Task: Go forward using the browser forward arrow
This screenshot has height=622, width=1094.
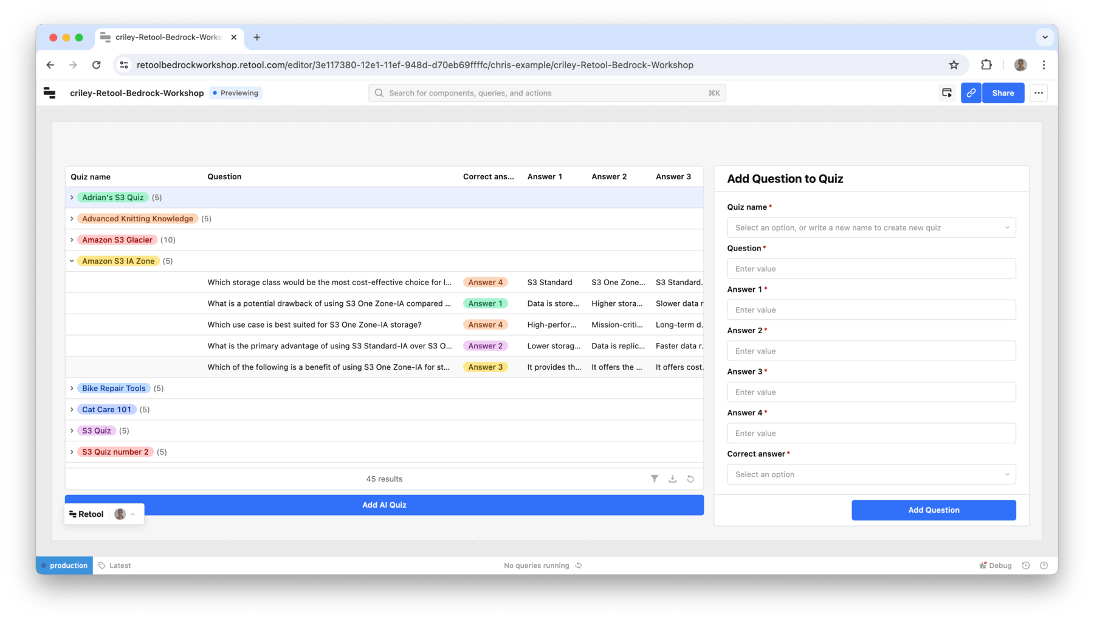Action: (73, 65)
